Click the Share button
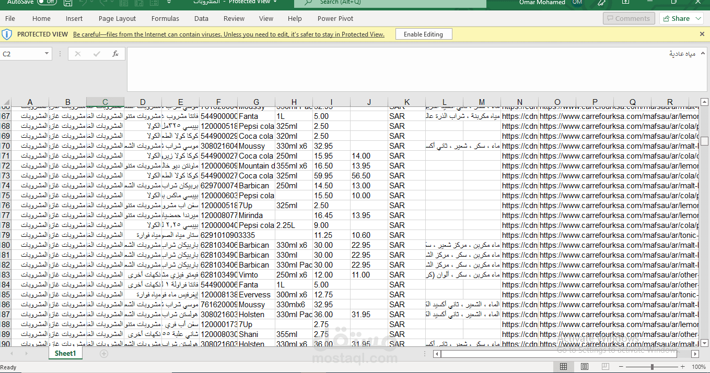 click(677, 18)
